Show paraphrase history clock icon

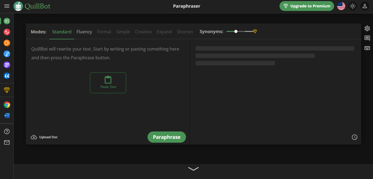coord(355,137)
